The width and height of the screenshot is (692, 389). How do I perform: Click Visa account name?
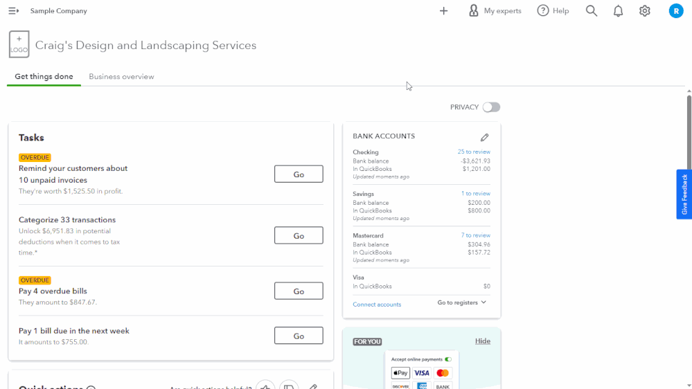click(x=358, y=278)
